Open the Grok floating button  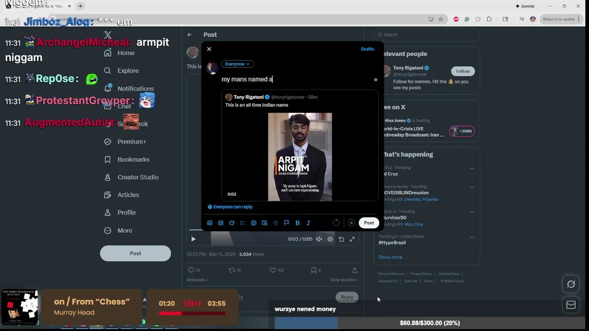571,284
